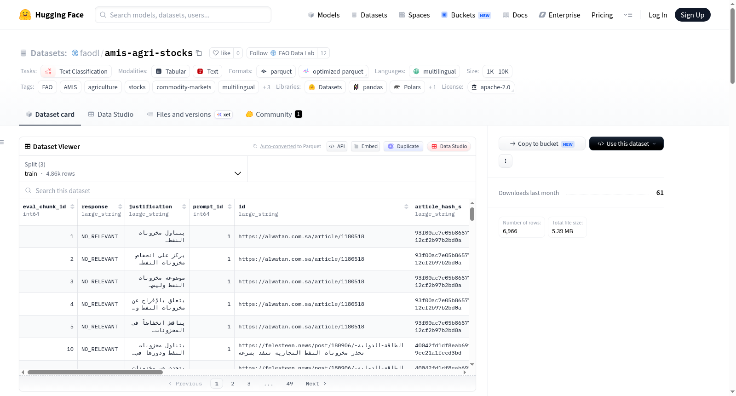Filter by Text modality

pos(207,71)
